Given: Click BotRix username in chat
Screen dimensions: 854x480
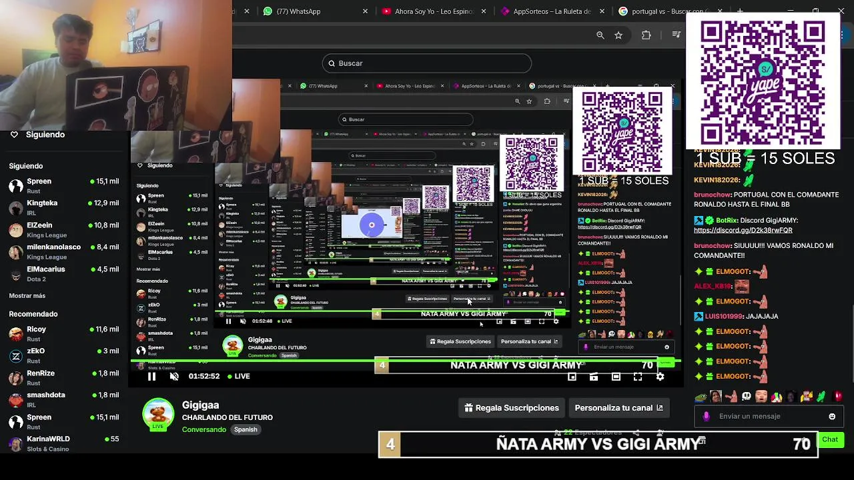Looking at the screenshot, I should click(727, 221).
